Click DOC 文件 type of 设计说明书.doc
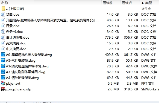 (149, 38)
